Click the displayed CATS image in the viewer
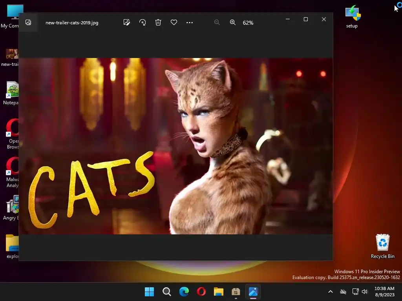This screenshot has width=402, height=301. pos(176,146)
